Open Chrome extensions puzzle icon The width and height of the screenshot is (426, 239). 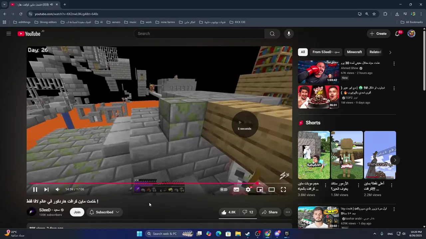(385, 14)
